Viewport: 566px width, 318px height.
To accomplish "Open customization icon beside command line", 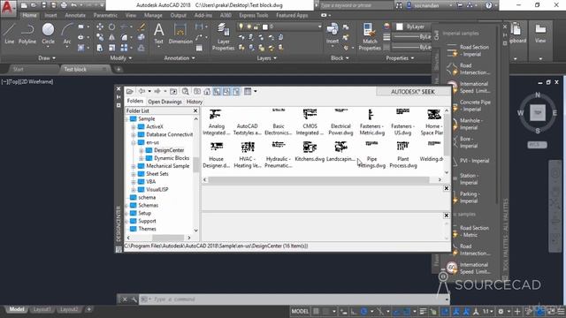I will (134, 299).
